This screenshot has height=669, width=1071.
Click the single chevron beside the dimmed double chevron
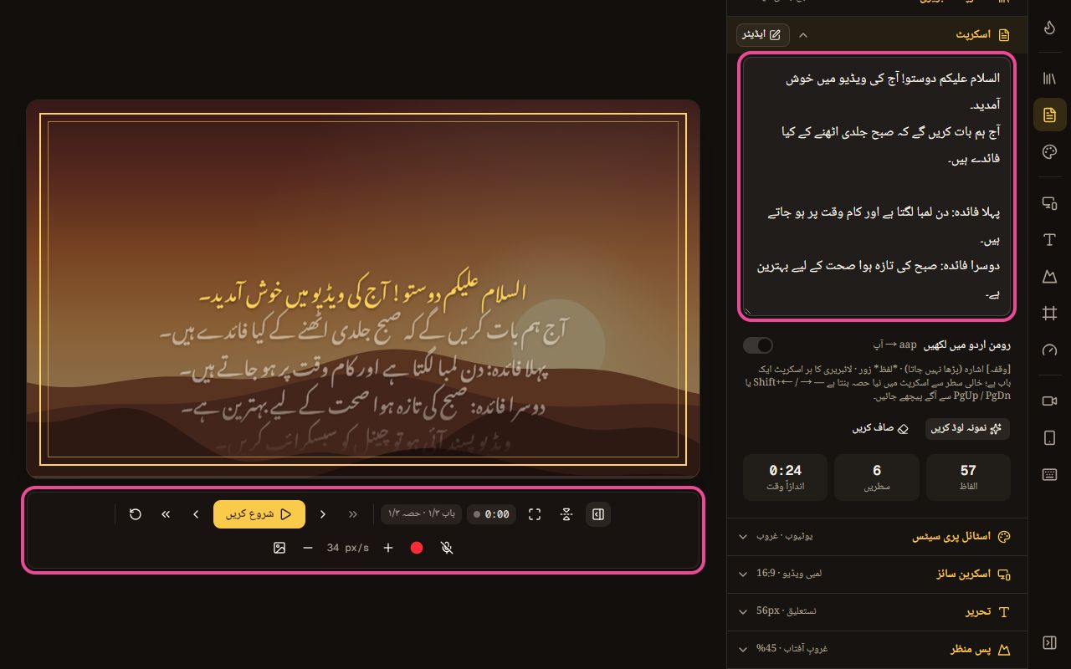point(323,514)
